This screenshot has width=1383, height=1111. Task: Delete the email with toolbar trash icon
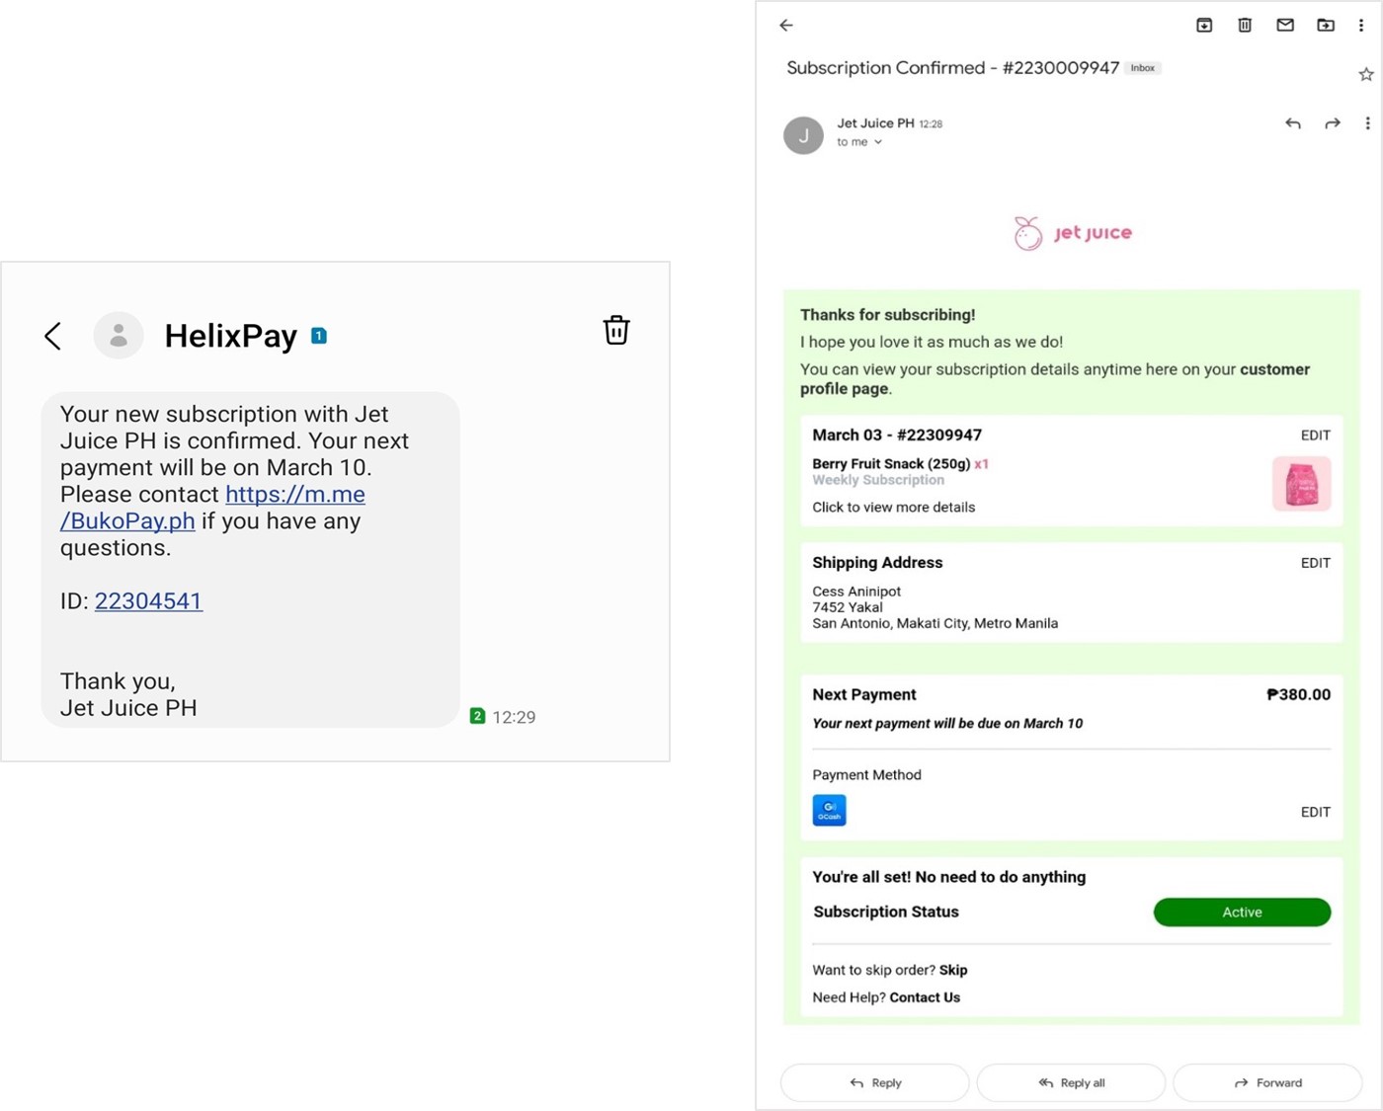point(1245,25)
